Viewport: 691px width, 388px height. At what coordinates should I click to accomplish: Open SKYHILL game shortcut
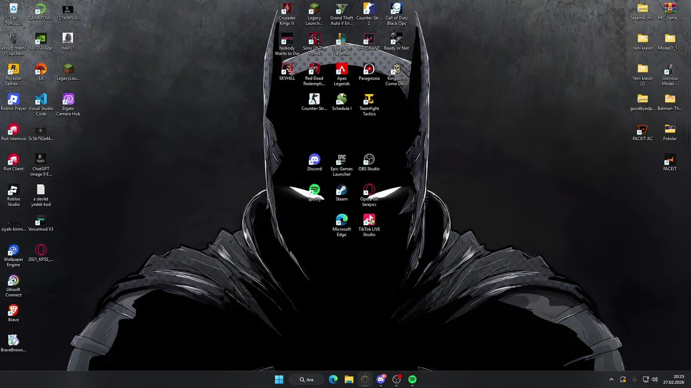(287, 72)
